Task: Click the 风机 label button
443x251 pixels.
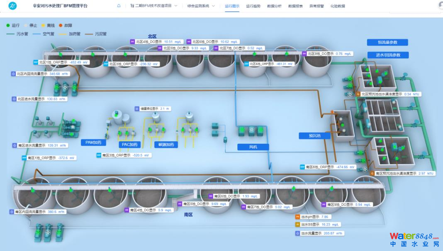Action: (253, 147)
